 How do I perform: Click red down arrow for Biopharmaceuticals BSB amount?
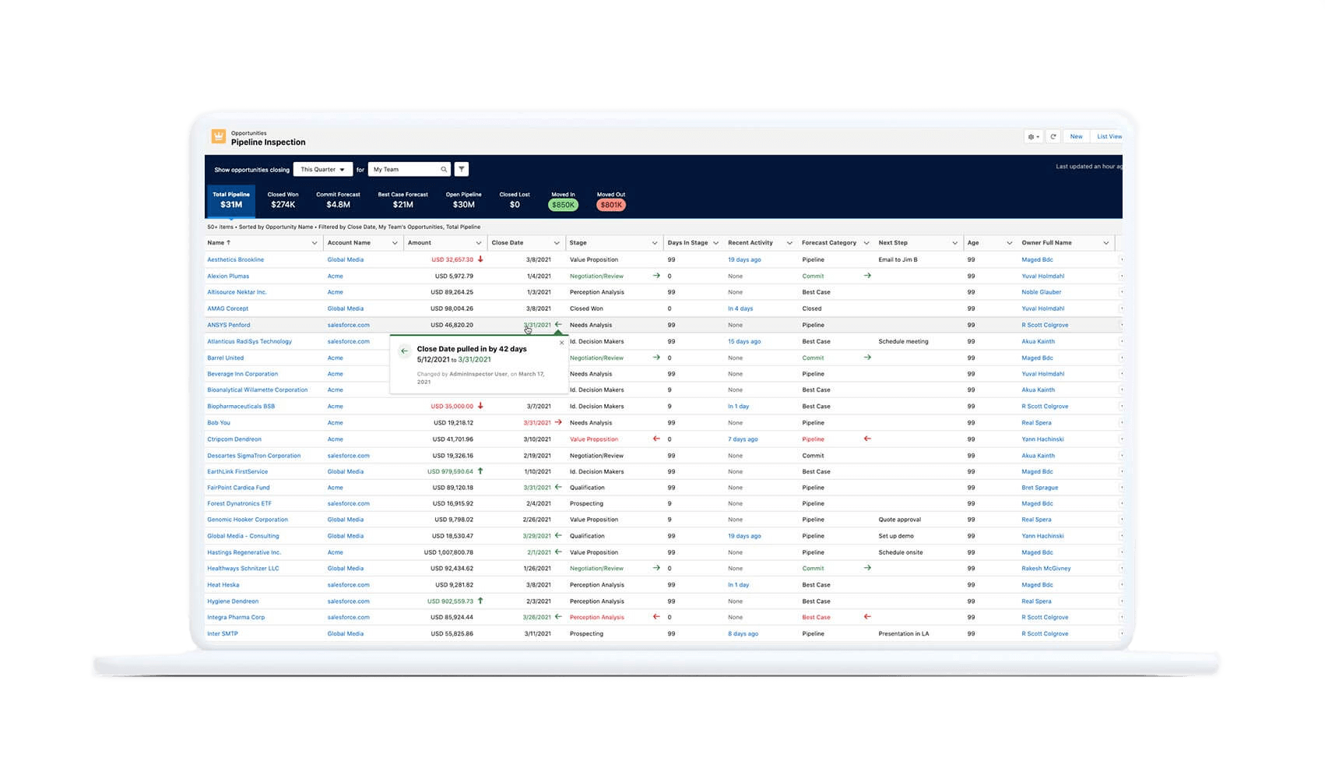click(480, 406)
